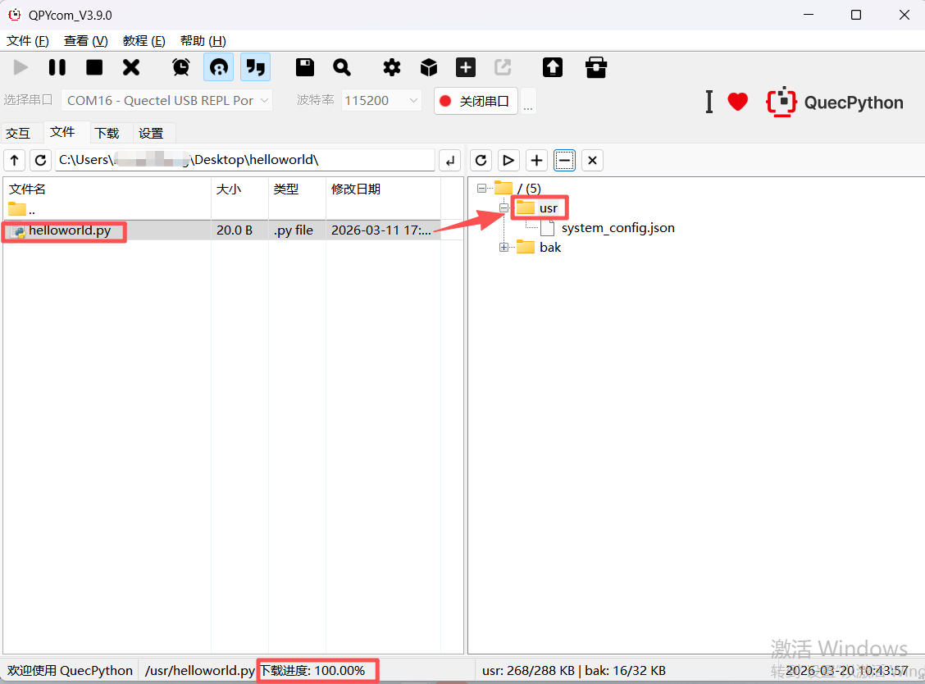Switch to the 下载 tab
Screen dimensions: 925x684
107,133
